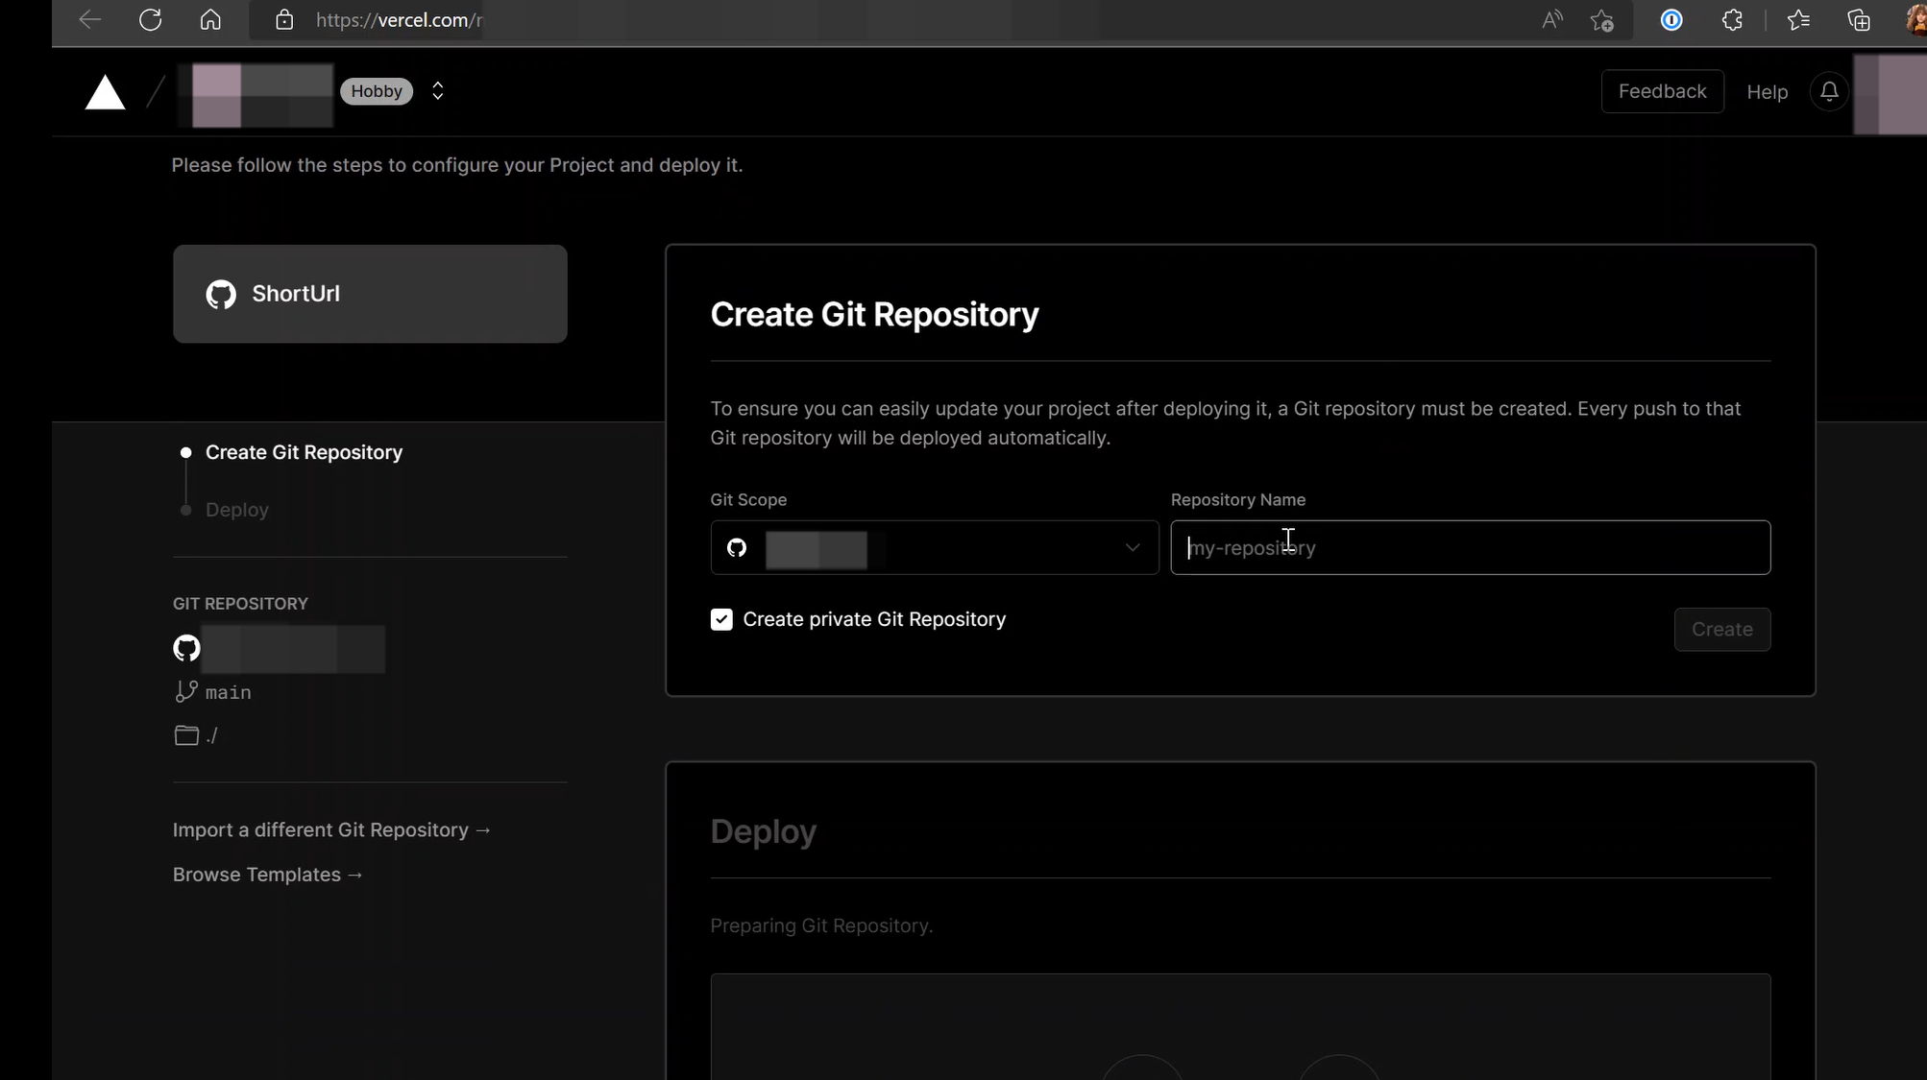1927x1080 pixels.
Task: Select the ShortUrl repository card
Action: (370, 294)
